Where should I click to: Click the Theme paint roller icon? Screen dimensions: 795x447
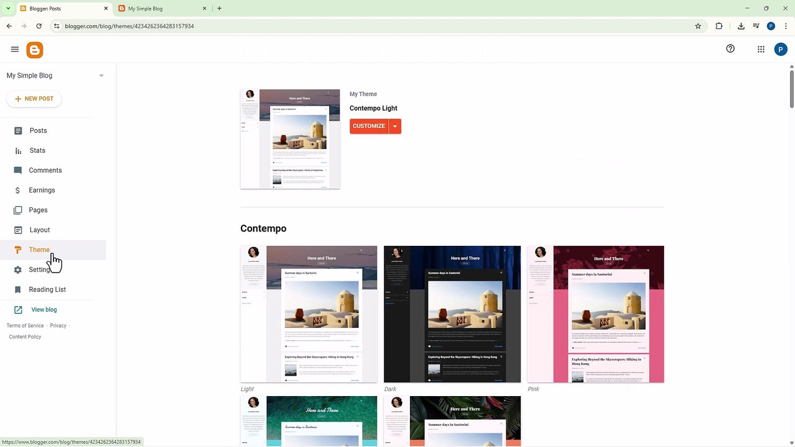point(18,250)
